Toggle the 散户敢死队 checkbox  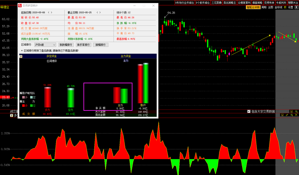click(22, 93)
